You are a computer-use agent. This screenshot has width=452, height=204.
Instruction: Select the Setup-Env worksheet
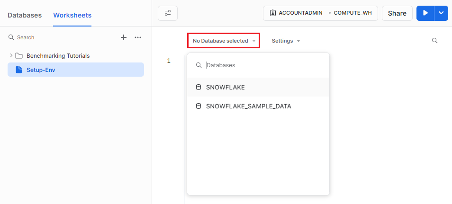point(75,70)
